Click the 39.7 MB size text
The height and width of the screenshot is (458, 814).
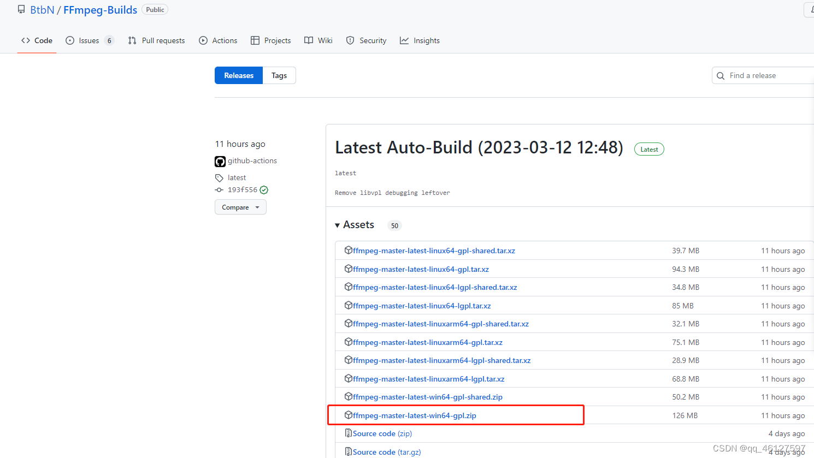(x=686, y=251)
